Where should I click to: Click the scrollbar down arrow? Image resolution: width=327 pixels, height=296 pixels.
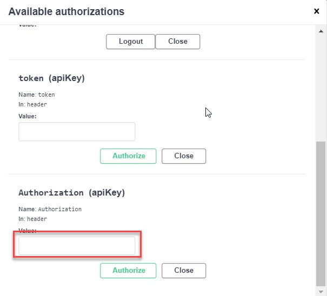tap(321, 292)
